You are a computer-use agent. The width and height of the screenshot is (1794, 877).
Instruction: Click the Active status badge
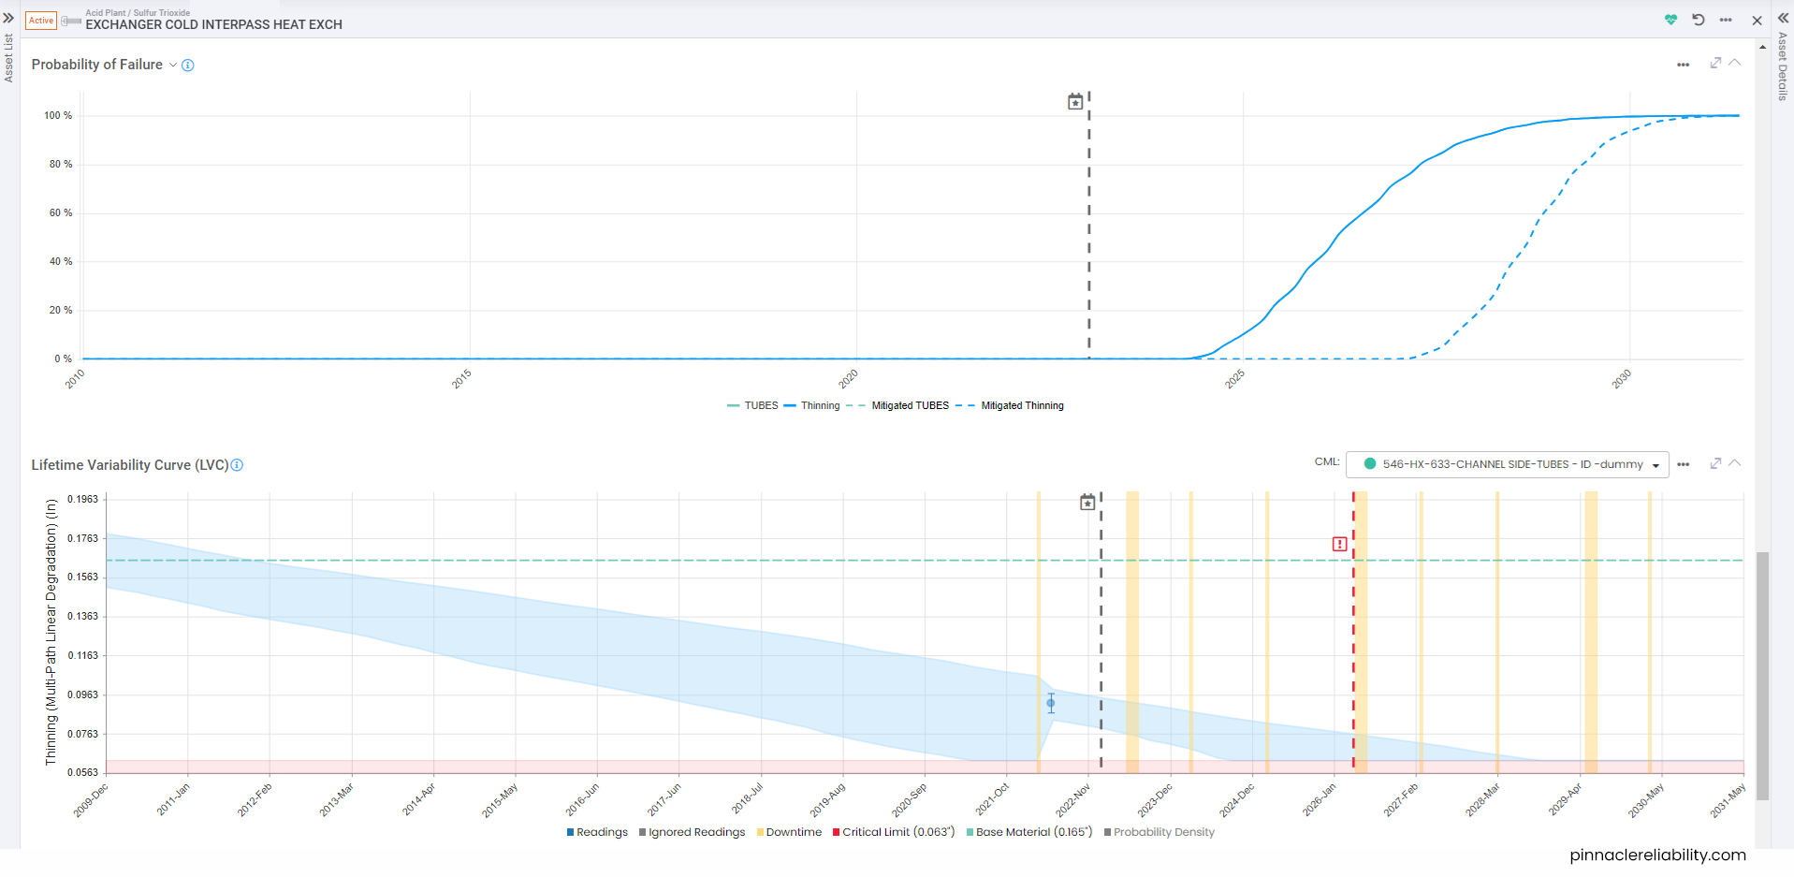coord(41,21)
